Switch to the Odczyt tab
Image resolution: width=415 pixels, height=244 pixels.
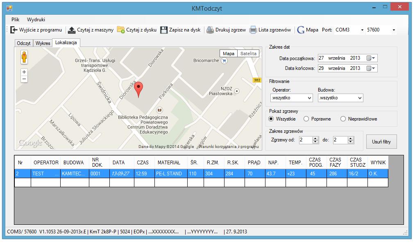pyautogui.click(x=23, y=43)
